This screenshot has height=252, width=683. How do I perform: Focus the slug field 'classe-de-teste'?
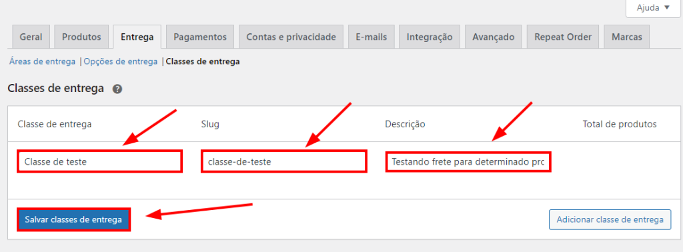coord(284,161)
